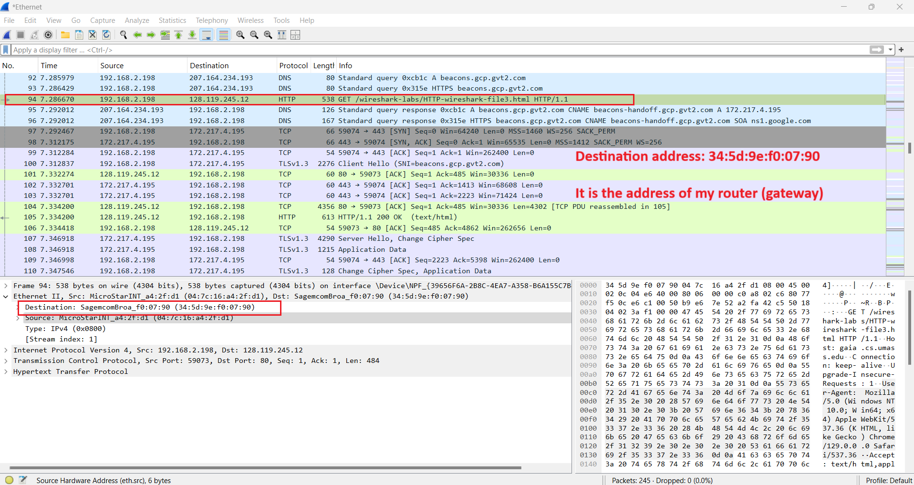Click the pane layout icon in toolbar
The width and height of the screenshot is (914, 485).
(295, 35)
